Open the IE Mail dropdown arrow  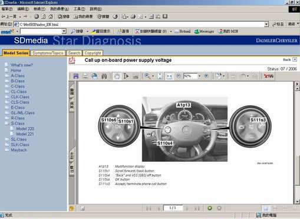[127, 16]
